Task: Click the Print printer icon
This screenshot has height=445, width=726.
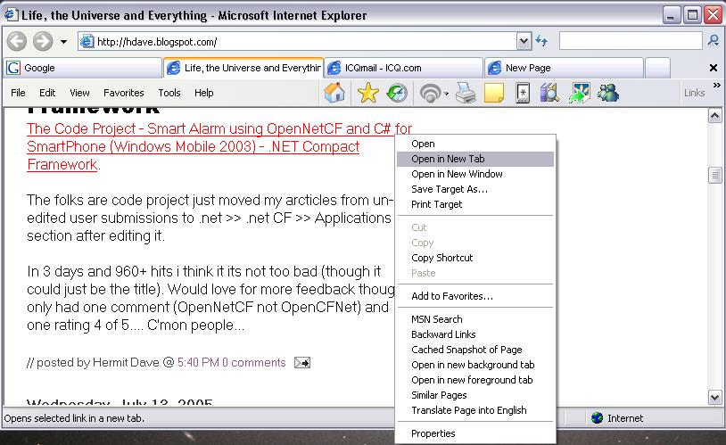Action: tap(465, 92)
